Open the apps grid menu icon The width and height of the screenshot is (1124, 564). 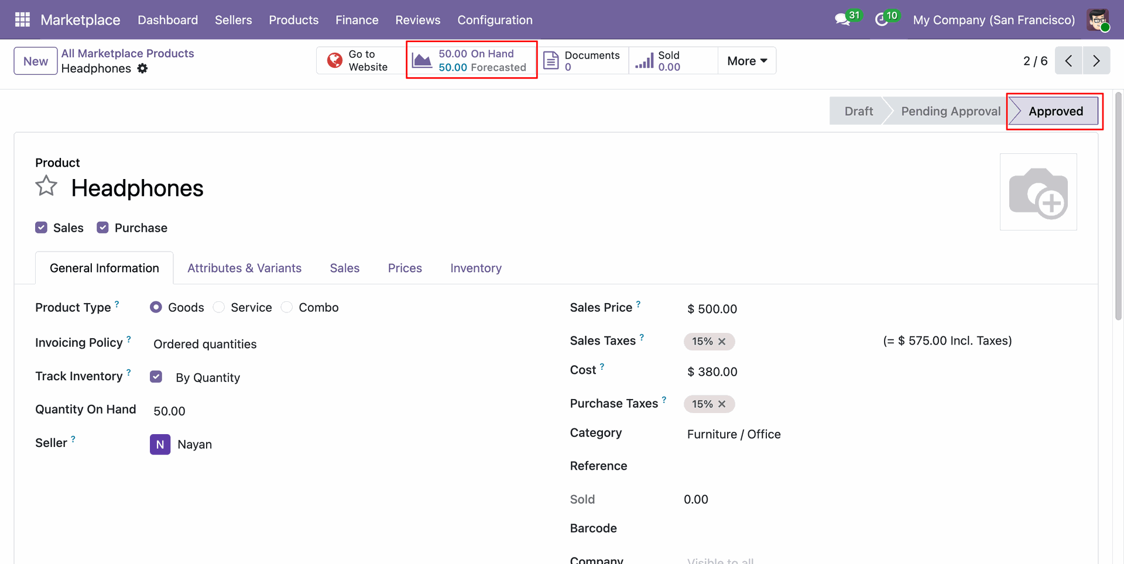click(22, 20)
